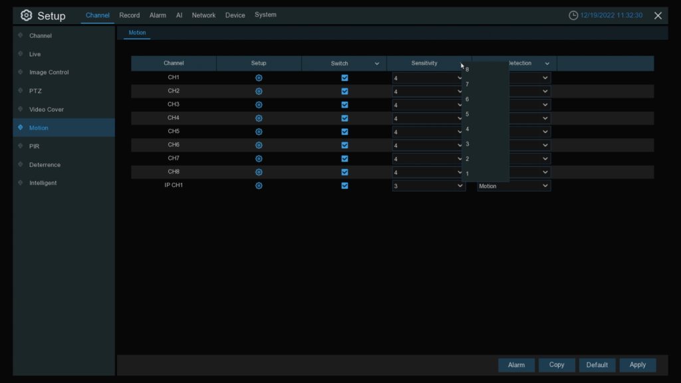Open CH5 motion setup gear
This screenshot has width=681, height=383.
pyautogui.click(x=259, y=132)
